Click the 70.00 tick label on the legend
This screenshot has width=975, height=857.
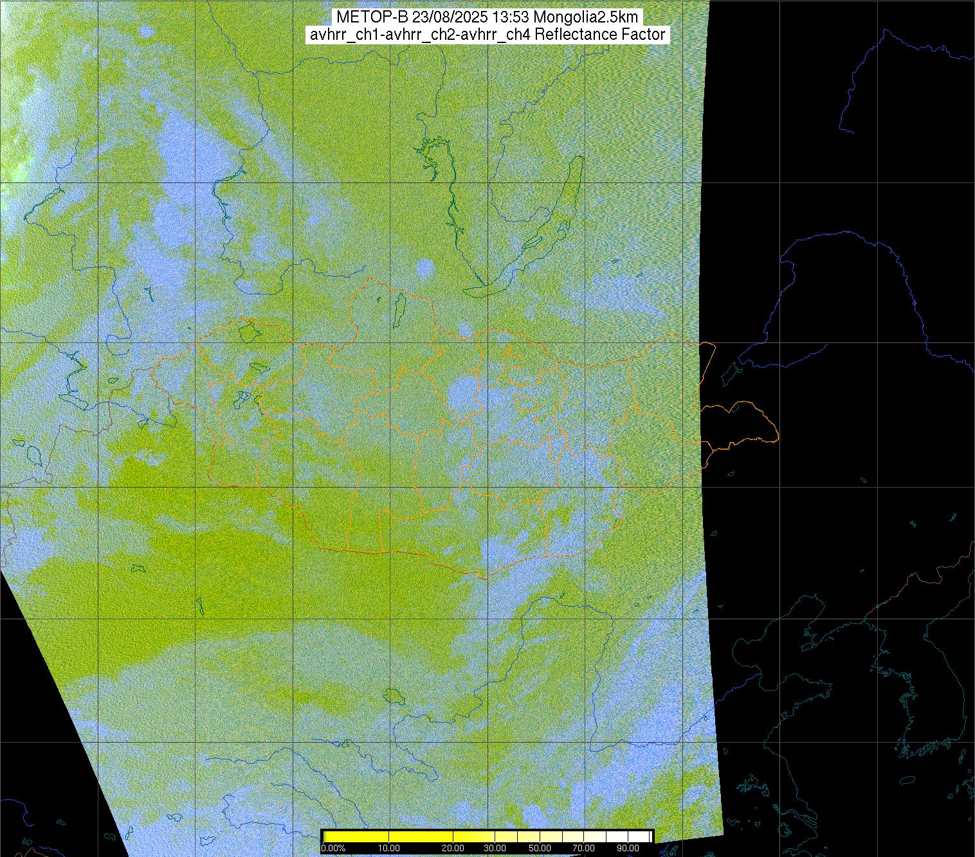click(584, 848)
